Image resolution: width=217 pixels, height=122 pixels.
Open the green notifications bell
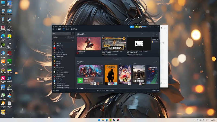136,27
